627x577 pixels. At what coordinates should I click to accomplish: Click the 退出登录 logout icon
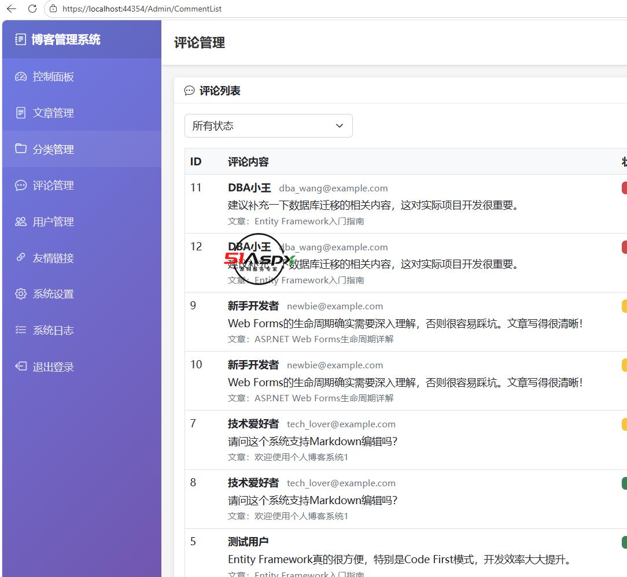coord(21,366)
